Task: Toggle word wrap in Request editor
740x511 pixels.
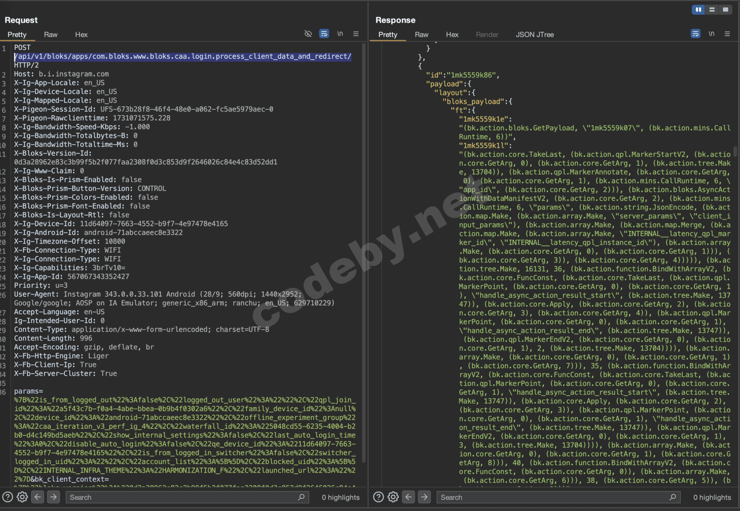Action: [324, 34]
